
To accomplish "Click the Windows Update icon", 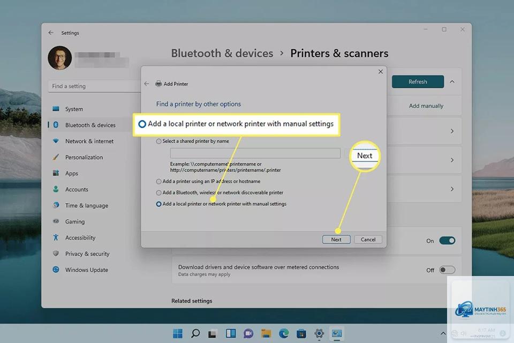I will (56, 270).
